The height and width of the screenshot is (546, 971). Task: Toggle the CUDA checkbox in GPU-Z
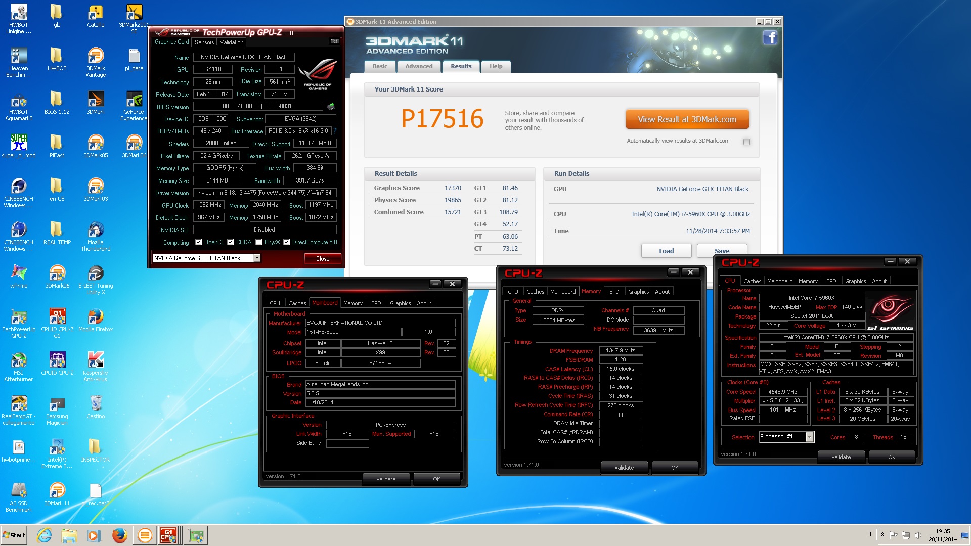[231, 242]
